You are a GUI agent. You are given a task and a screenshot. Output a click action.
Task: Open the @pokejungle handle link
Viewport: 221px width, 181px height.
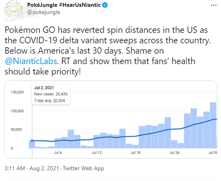coord(44,12)
